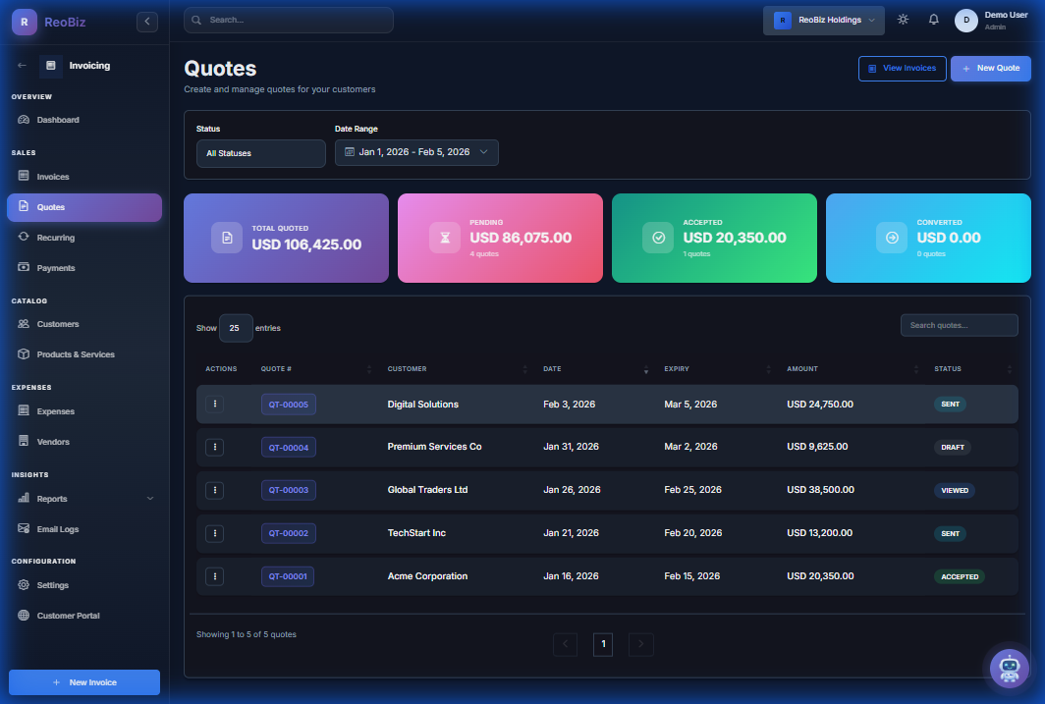
Task: Open quote QT-00003 link
Action: click(287, 490)
